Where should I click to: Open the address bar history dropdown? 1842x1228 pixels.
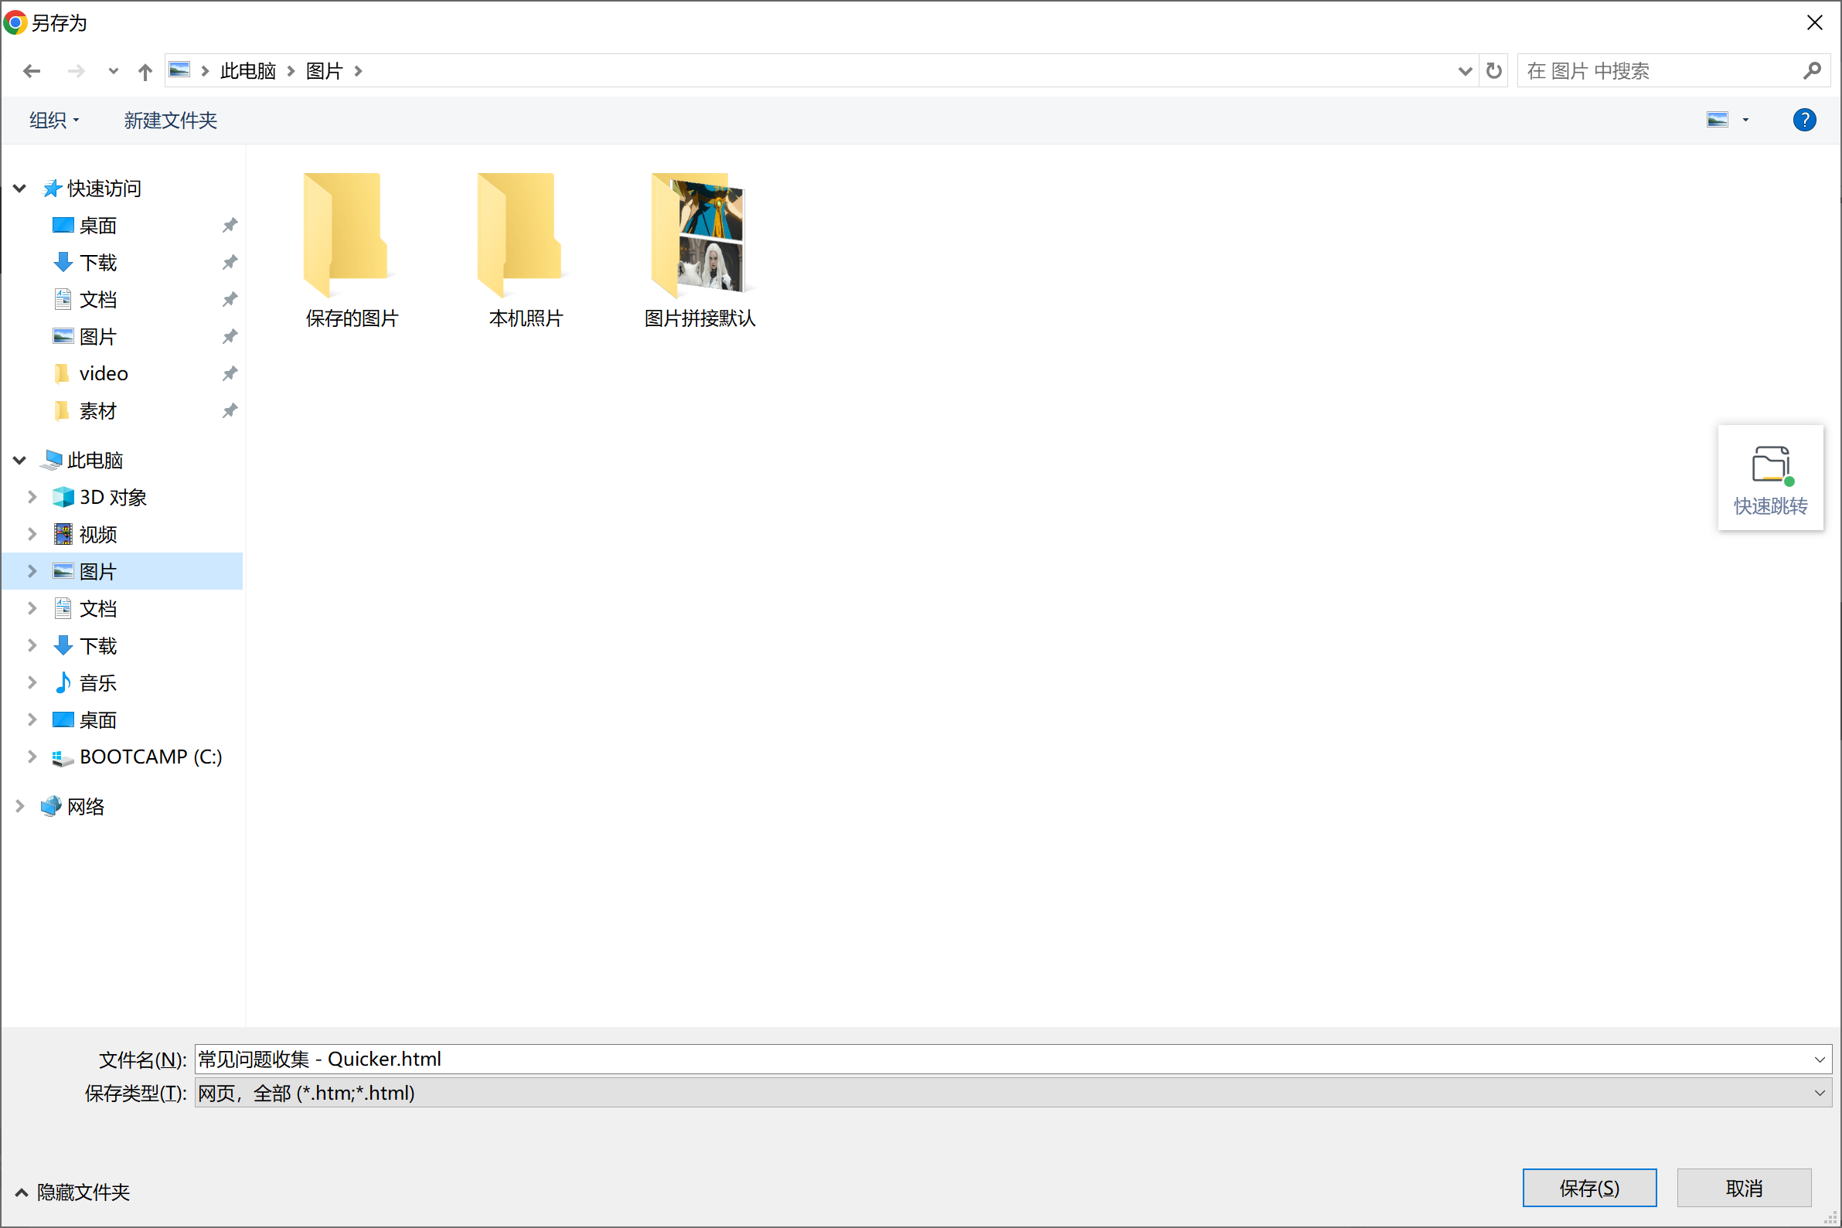(1465, 71)
